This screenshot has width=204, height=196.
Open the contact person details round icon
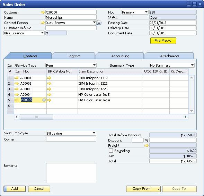pyautogui.click(x=99, y=23)
